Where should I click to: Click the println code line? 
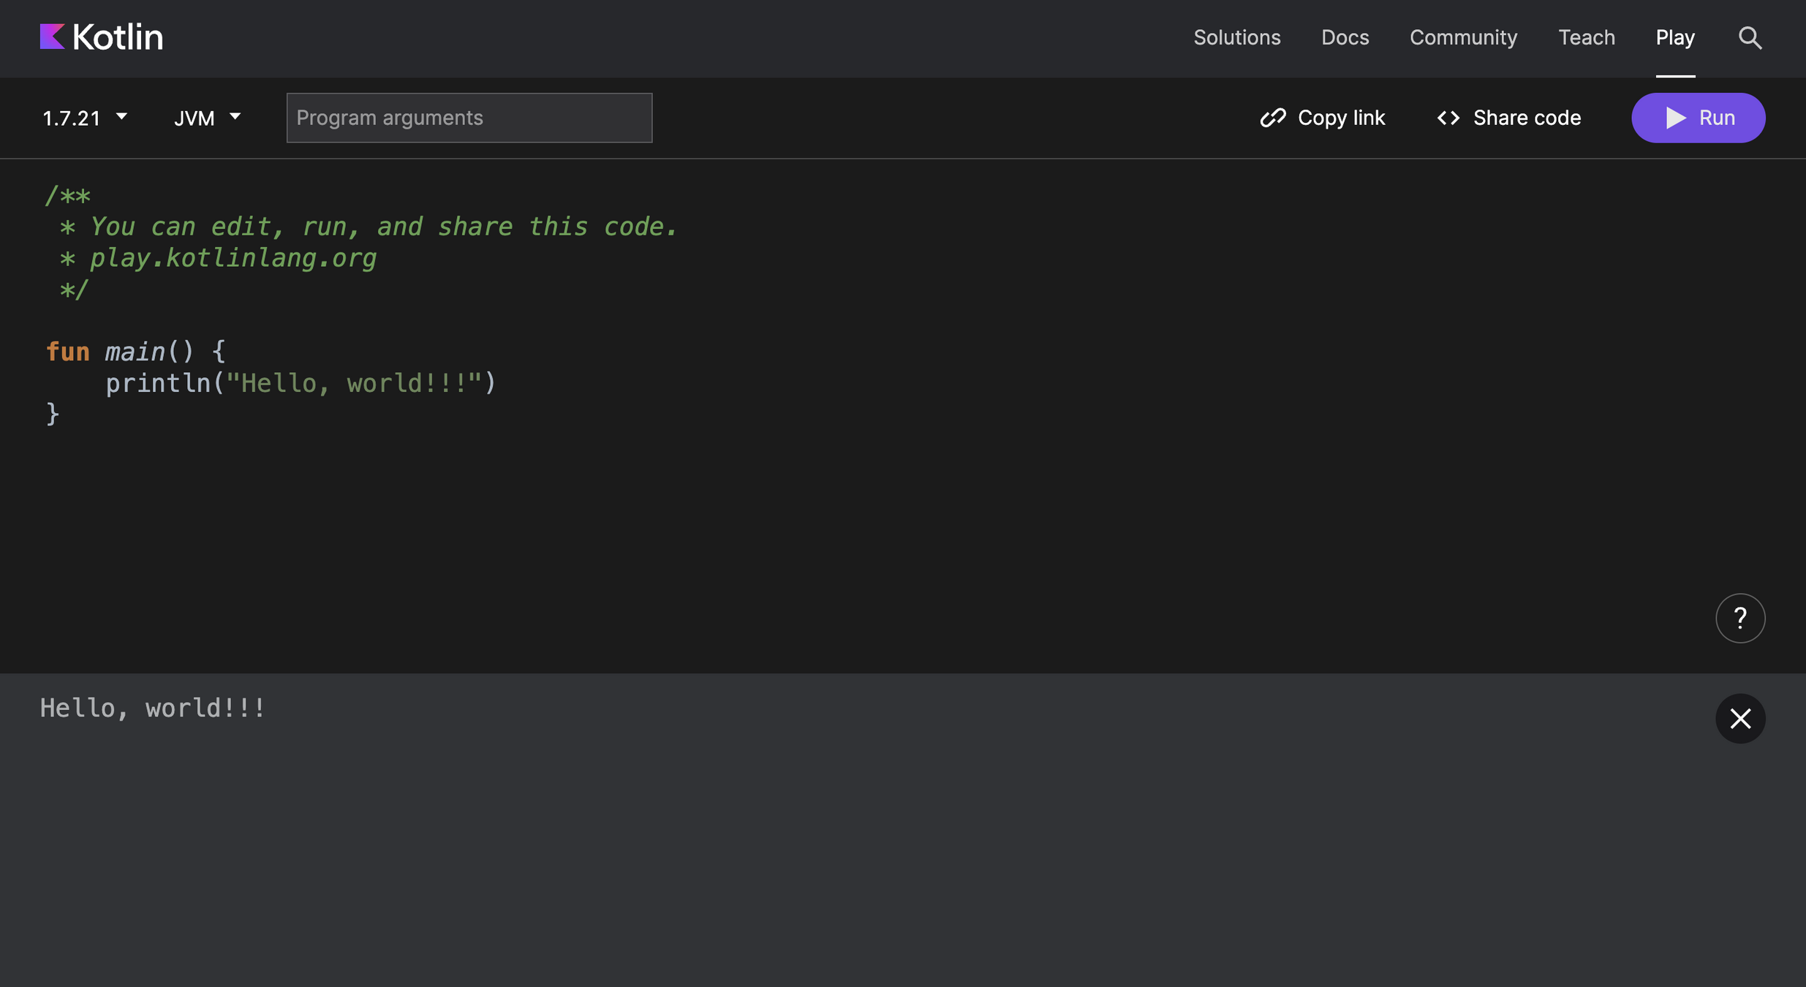tap(300, 383)
